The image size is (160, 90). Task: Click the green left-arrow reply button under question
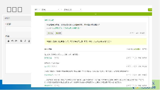click(58, 33)
